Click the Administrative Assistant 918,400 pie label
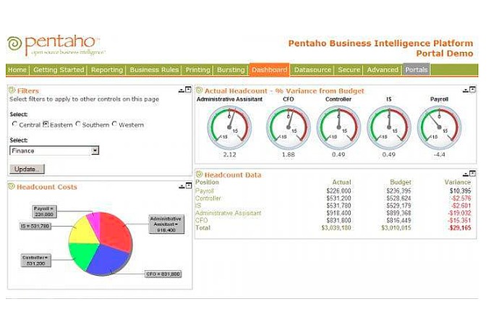The width and height of the screenshot is (499, 333). click(x=166, y=224)
